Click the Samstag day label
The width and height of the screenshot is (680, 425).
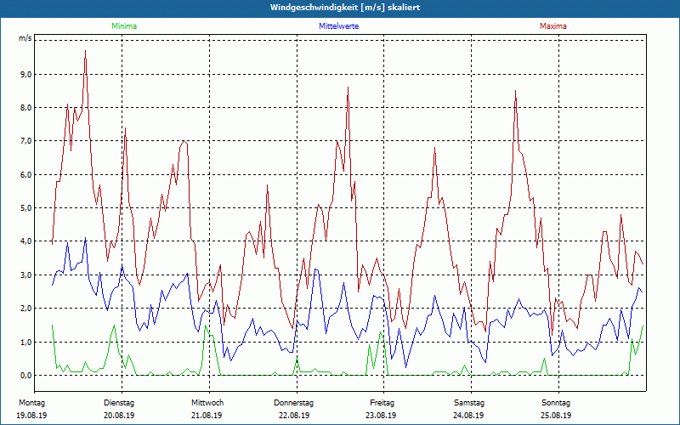pyautogui.click(x=469, y=403)
